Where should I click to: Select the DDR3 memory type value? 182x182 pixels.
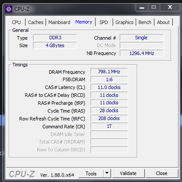55,38
